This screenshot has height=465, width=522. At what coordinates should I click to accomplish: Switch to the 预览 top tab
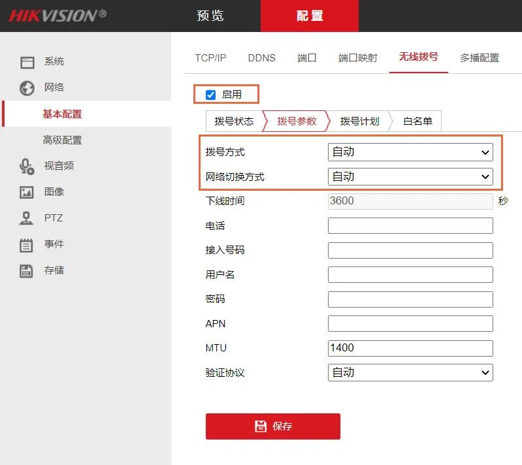coord(210,16)
